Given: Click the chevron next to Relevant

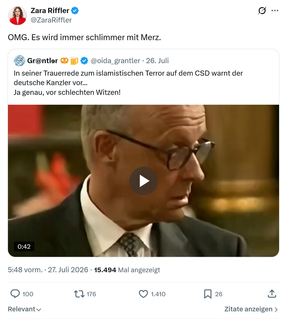Looking at the screenshot, I should pos(39,310).
